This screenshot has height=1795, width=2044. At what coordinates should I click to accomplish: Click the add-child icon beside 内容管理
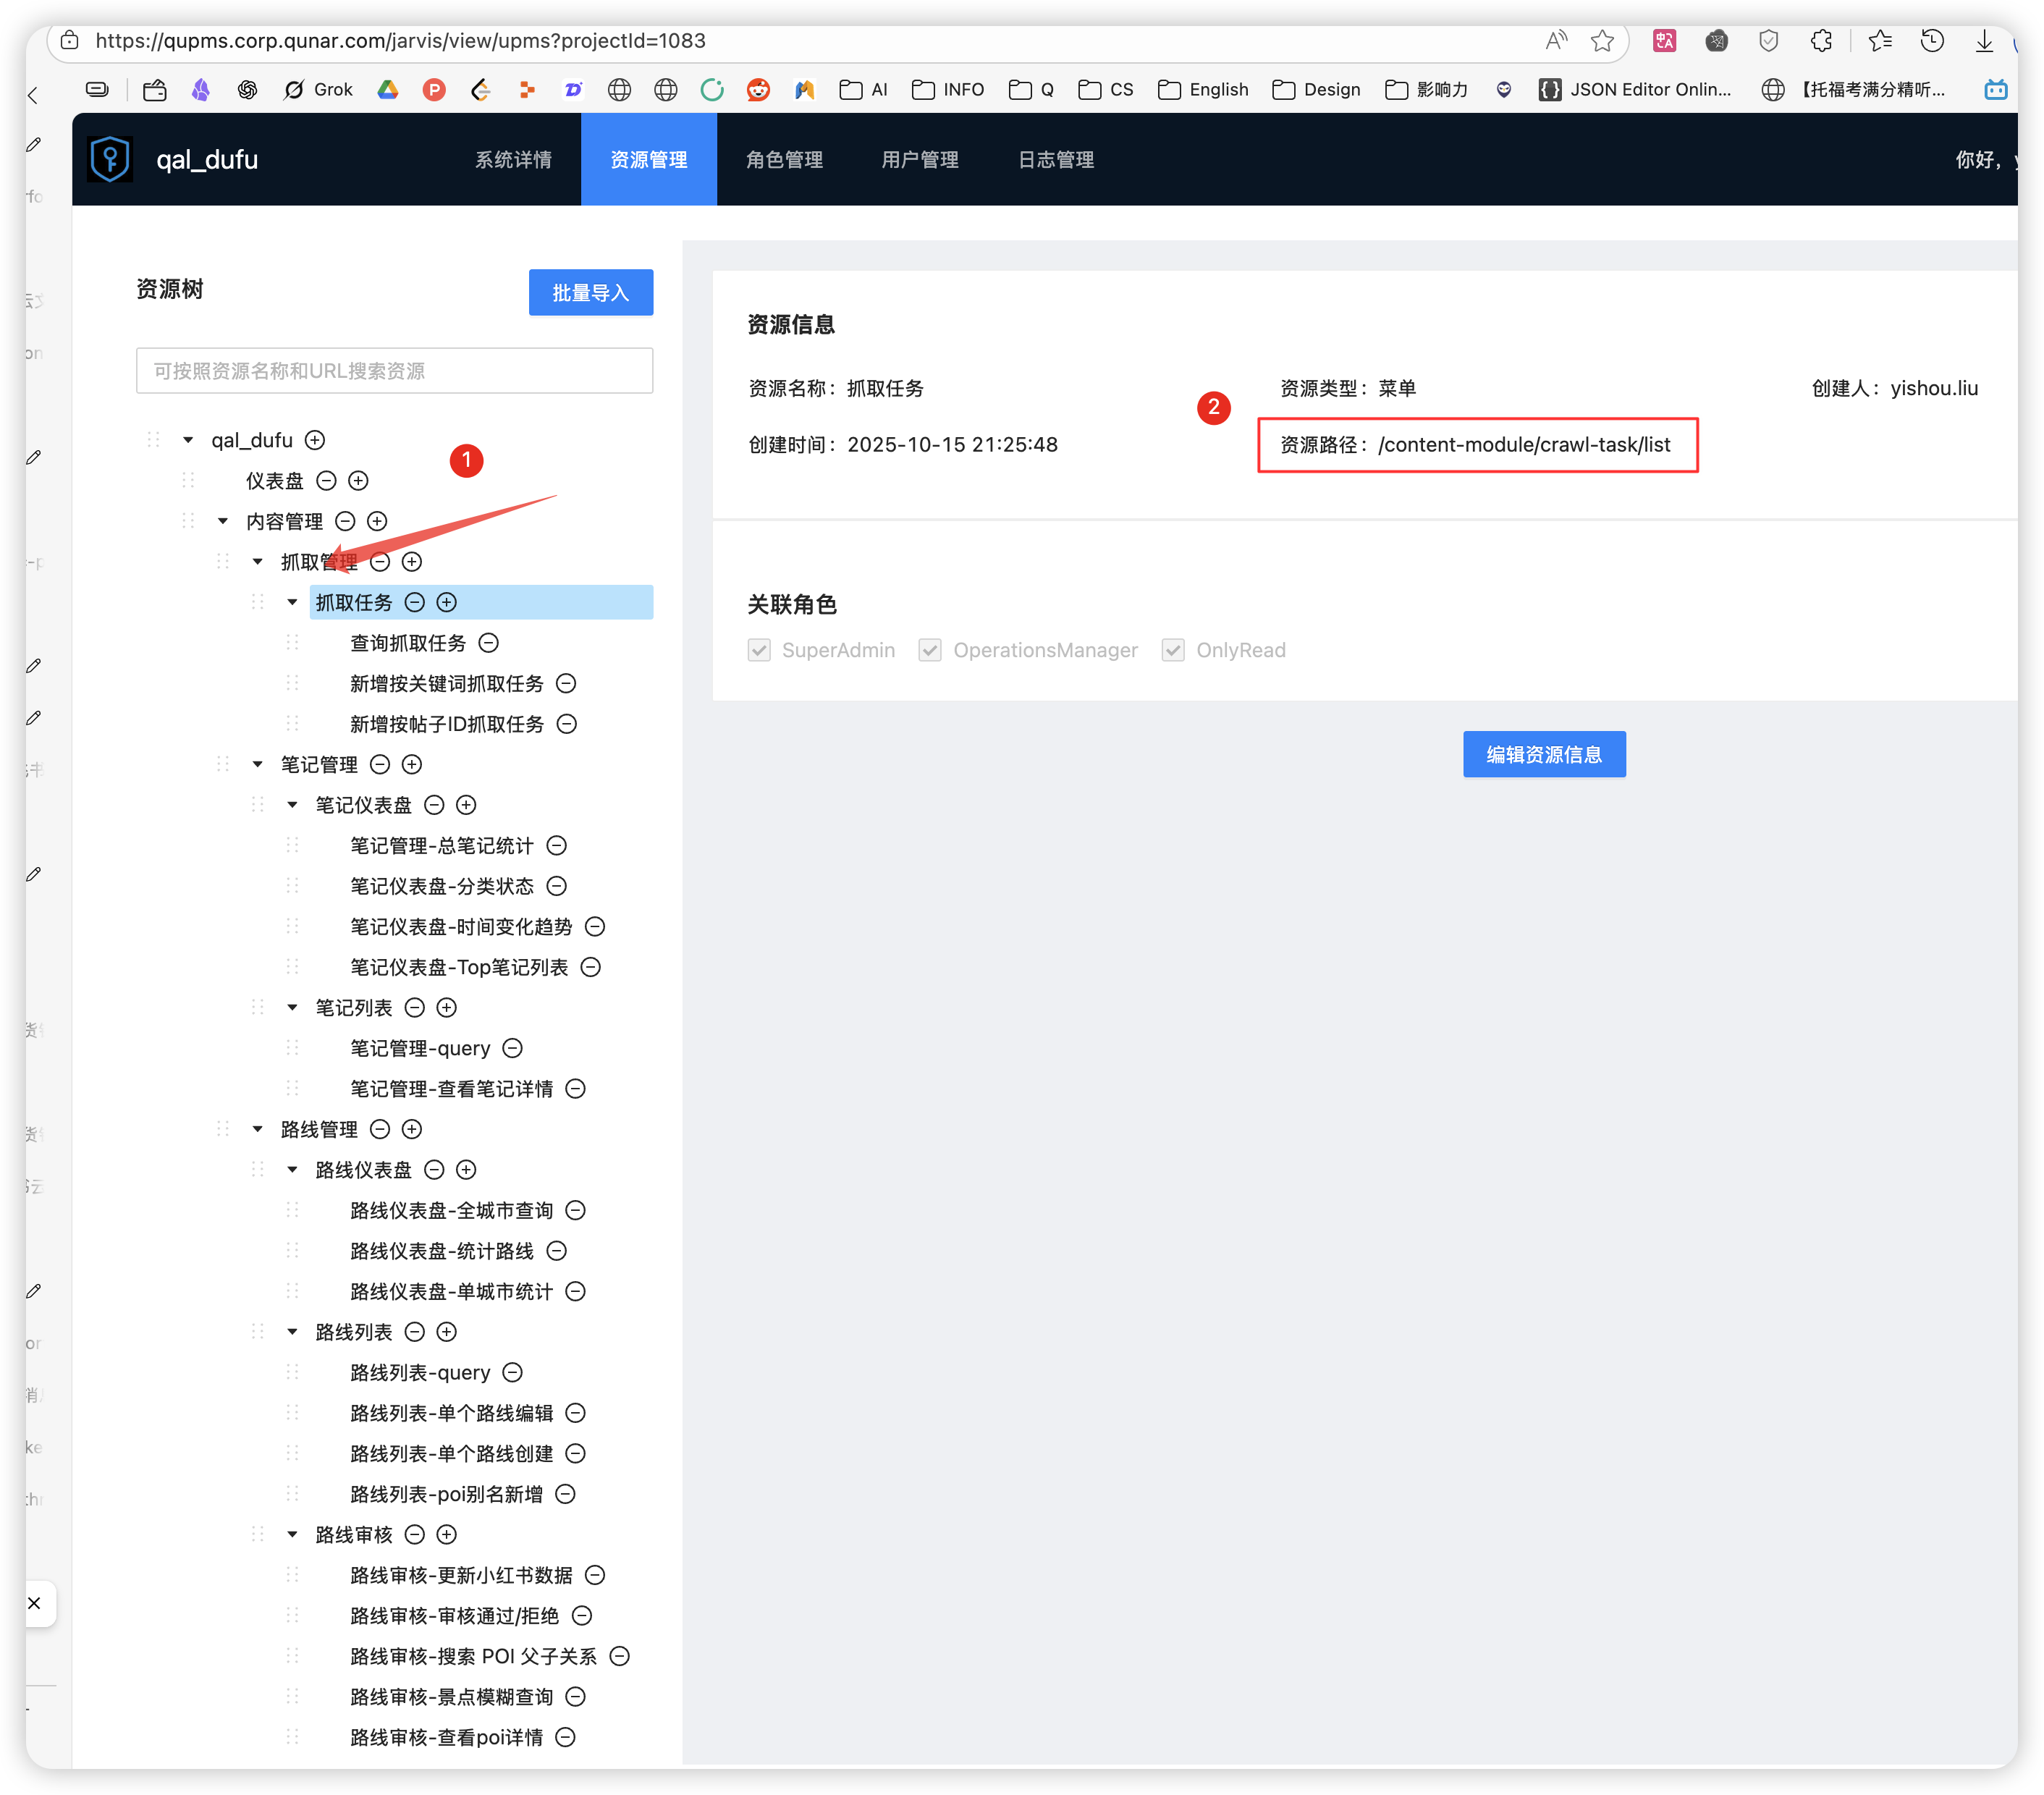click(x=377, y=521)
